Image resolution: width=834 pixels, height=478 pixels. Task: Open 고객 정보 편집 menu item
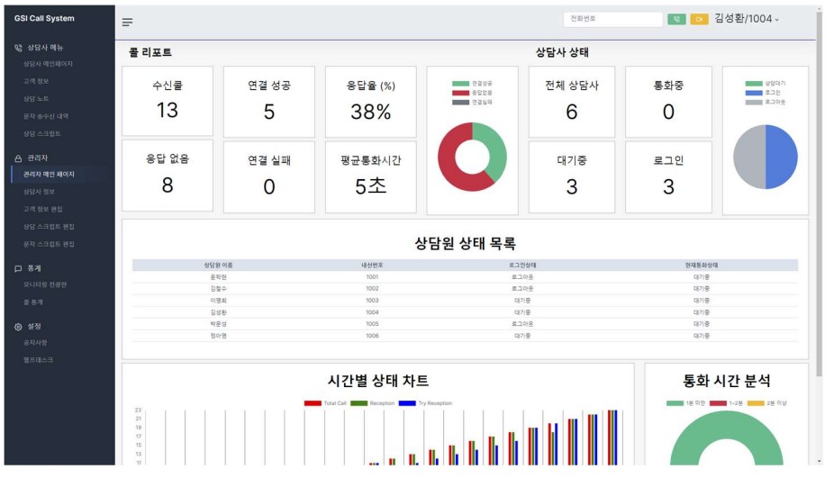[x=42, y=210]
